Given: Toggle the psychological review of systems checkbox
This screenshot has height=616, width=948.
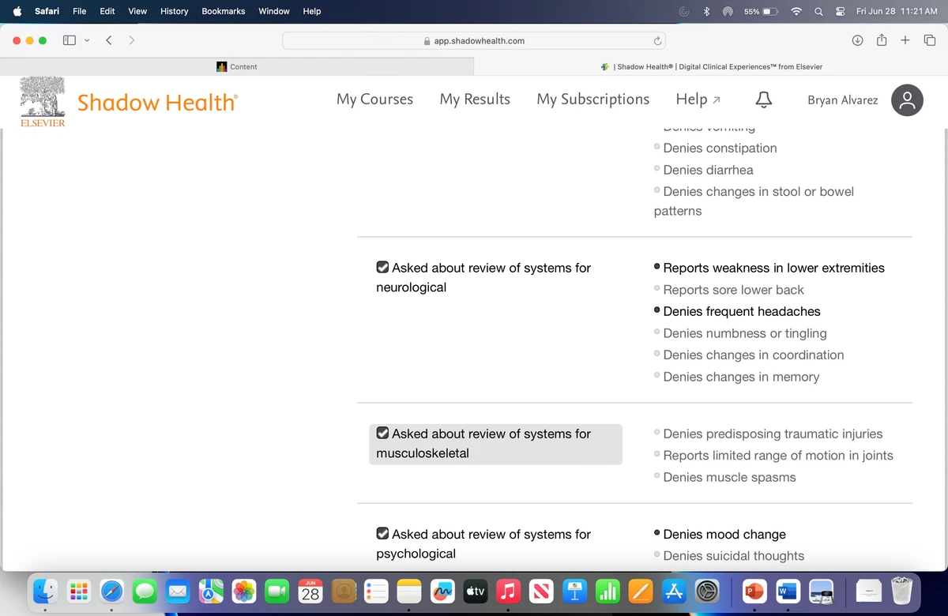Looking at the screenshot, I should point(382,534).
